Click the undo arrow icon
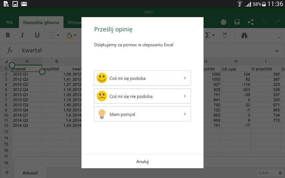 [x=264, y=21]
